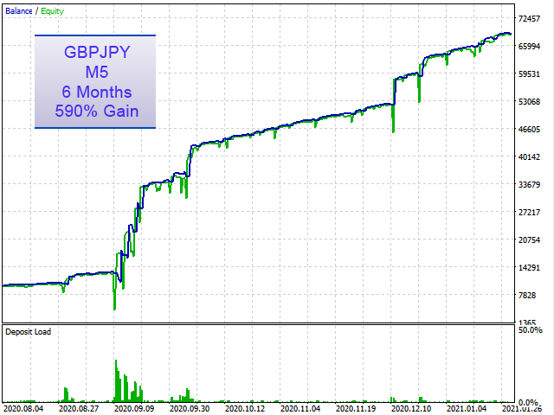Click the tallest deposit load bar

tap(116, 380)
